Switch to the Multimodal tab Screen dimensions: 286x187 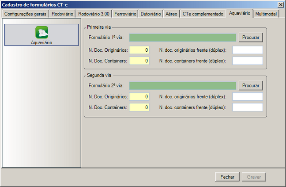coord(266,14)
